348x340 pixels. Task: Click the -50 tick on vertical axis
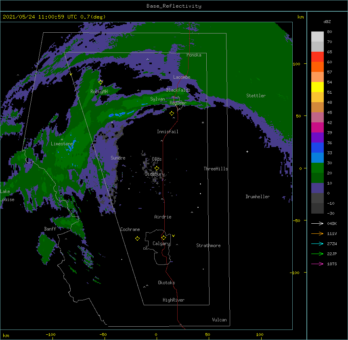click(x=296, y=220)
